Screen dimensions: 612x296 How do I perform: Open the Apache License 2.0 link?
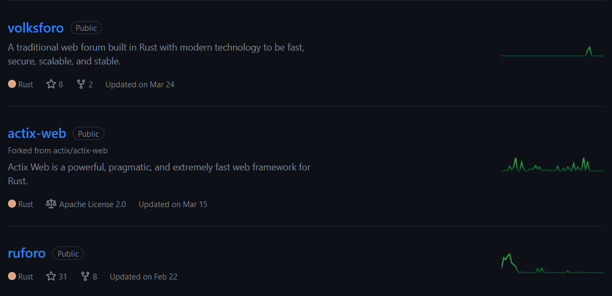tap(93, 204)
